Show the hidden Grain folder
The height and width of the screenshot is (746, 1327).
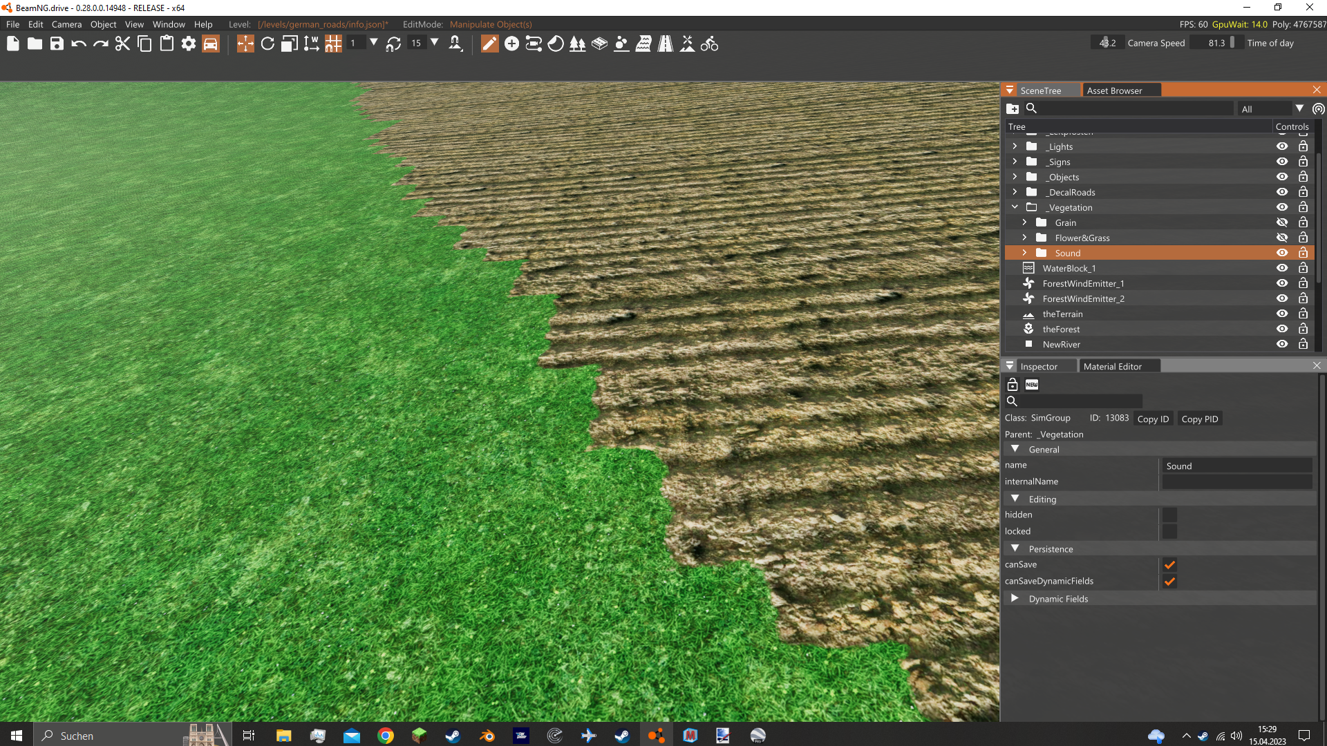click(x=1282, y=222)
